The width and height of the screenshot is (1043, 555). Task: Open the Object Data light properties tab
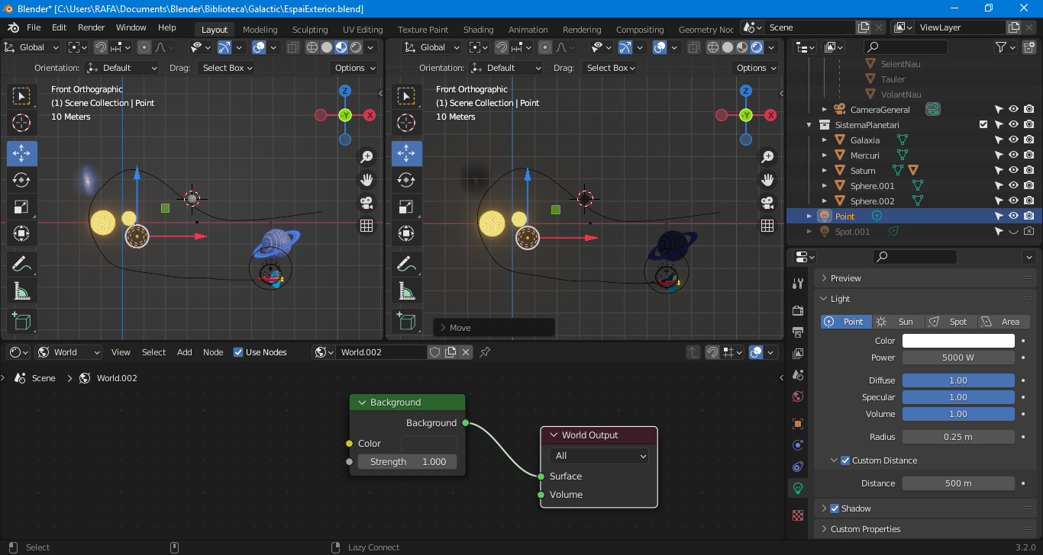click(x=798, y=488)
